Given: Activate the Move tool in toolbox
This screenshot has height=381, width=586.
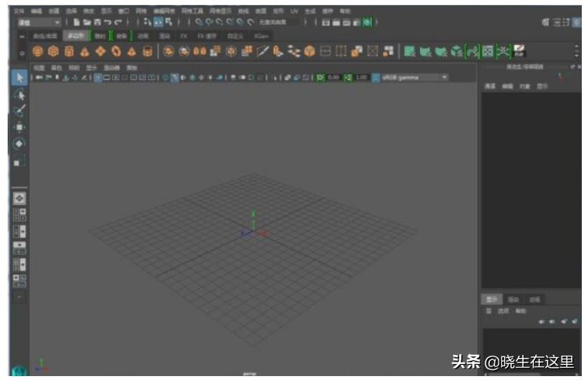Looking at the screenshot, I should [20, 127].
